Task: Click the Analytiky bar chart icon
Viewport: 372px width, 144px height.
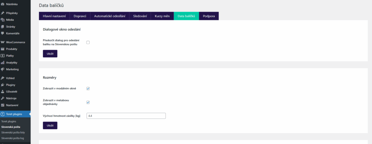Action: pyautogui.click(x=3, y=62)
